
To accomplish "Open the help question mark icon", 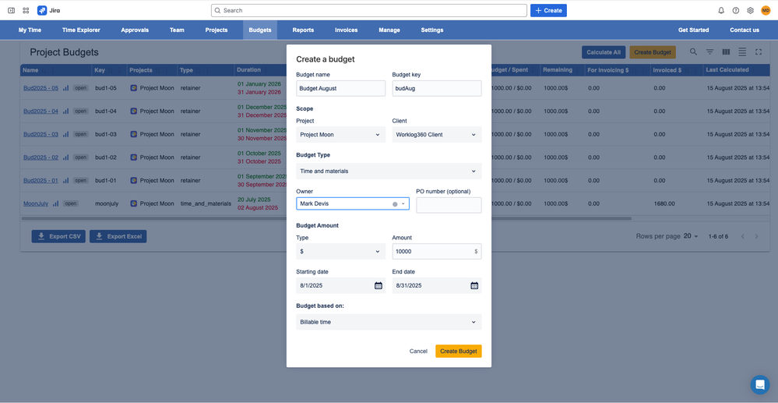I will coord(736,10).
